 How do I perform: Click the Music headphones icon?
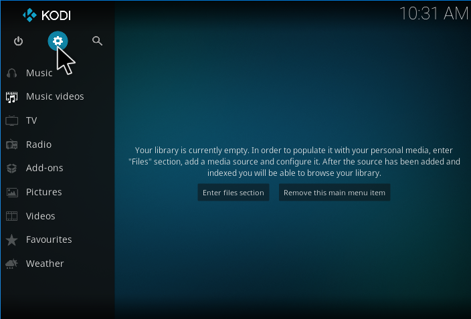tap(12, 73)
